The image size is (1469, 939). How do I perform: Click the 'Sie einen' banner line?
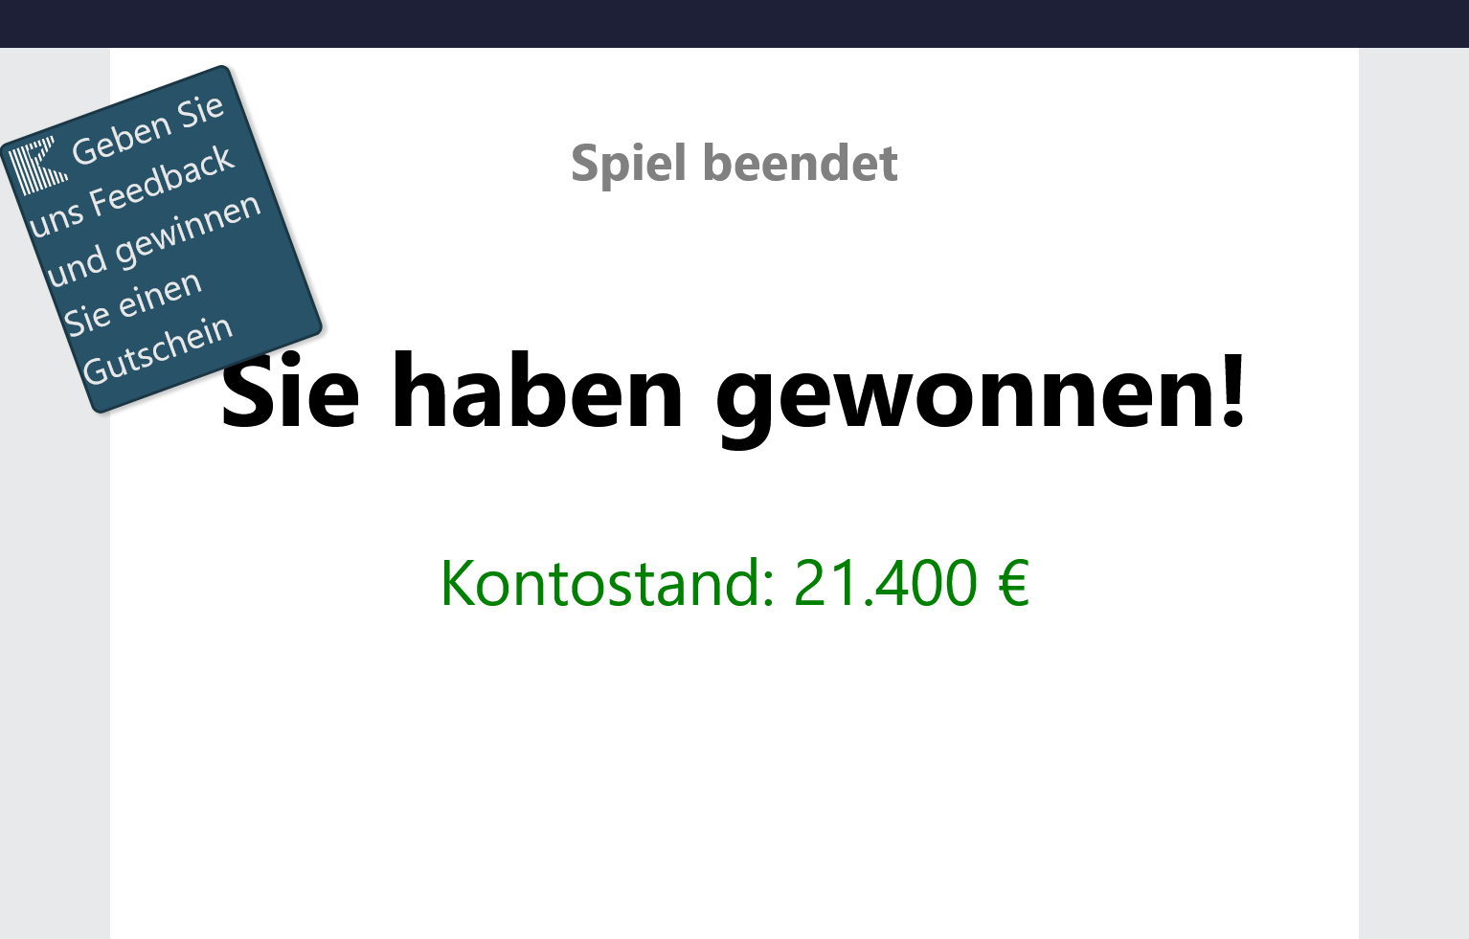133,303
